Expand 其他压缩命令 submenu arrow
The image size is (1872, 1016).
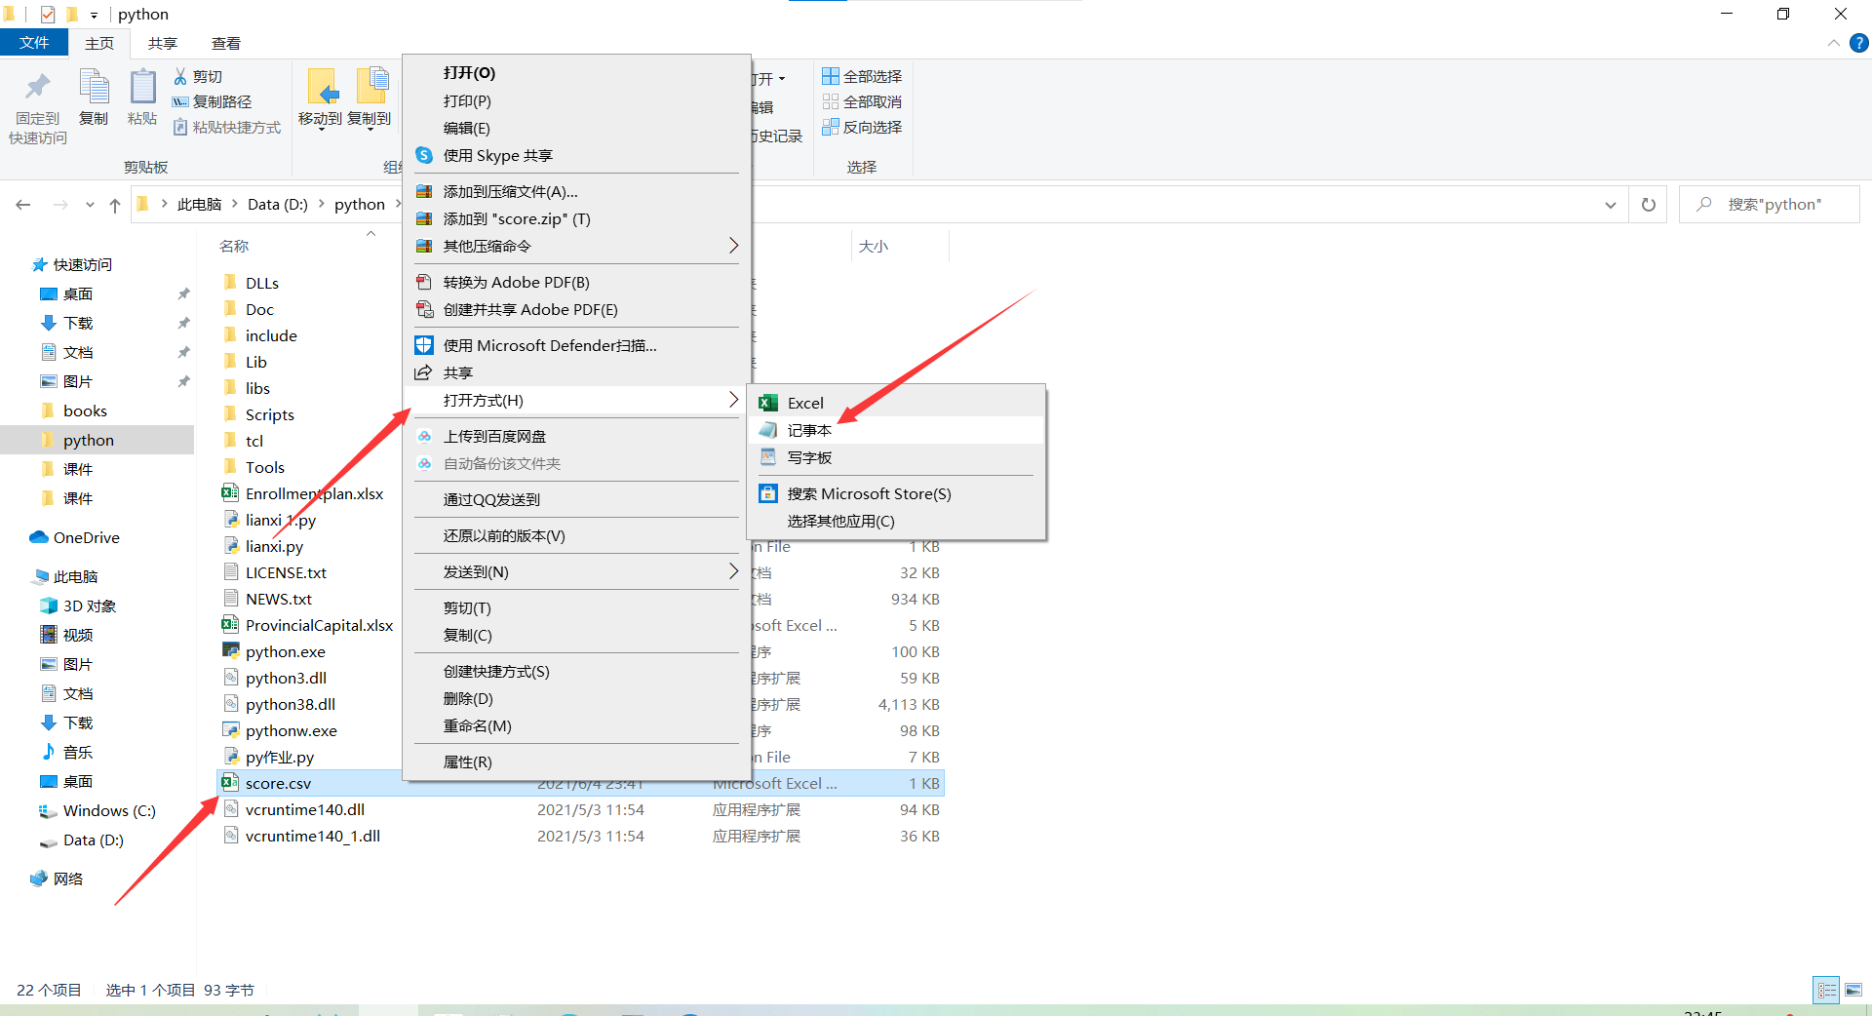[733, 246]
